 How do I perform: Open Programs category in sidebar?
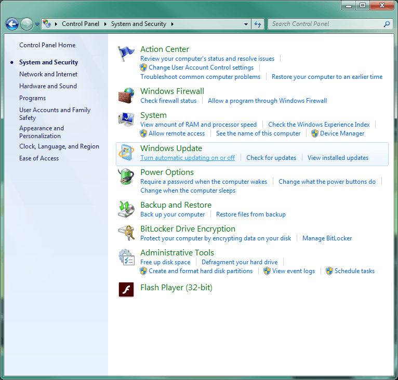(33, 98)
